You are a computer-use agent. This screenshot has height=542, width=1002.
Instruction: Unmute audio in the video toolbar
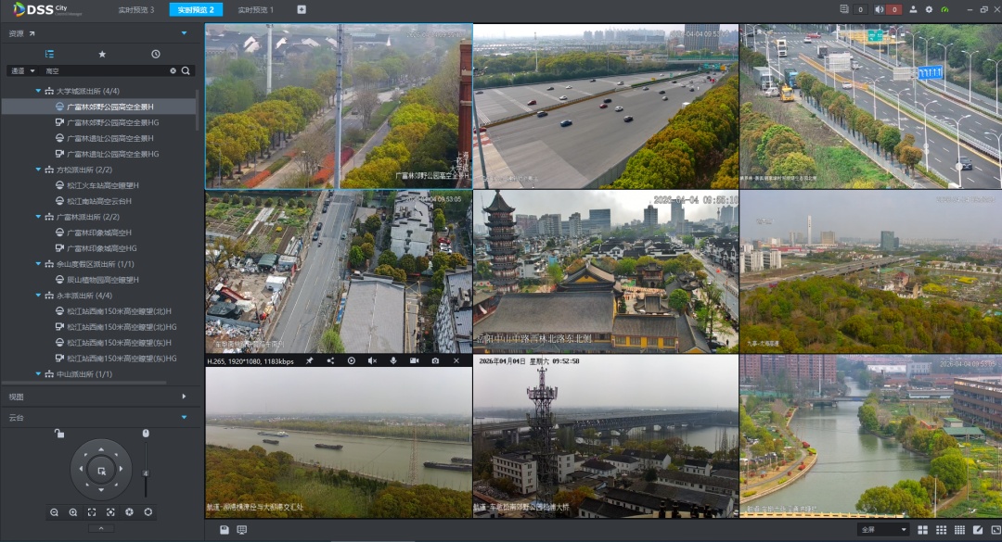click(372, 360)
